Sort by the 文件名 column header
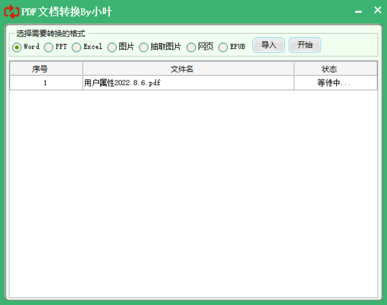387x305 pixels. tap(188, 69)
